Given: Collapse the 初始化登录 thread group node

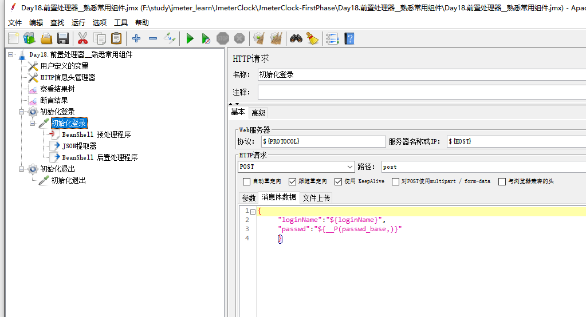Looking at the screenshot, I should click(x=21, y=112).
